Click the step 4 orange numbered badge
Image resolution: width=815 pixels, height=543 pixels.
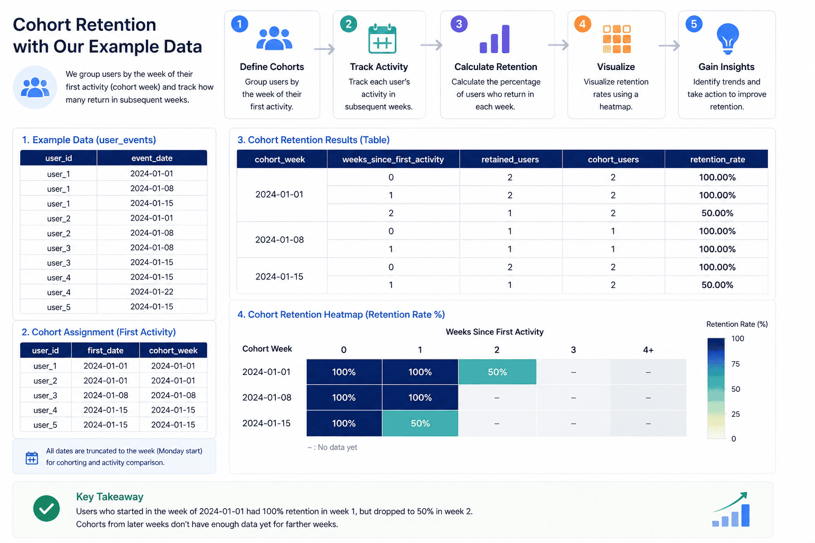(x=582, y=23)
